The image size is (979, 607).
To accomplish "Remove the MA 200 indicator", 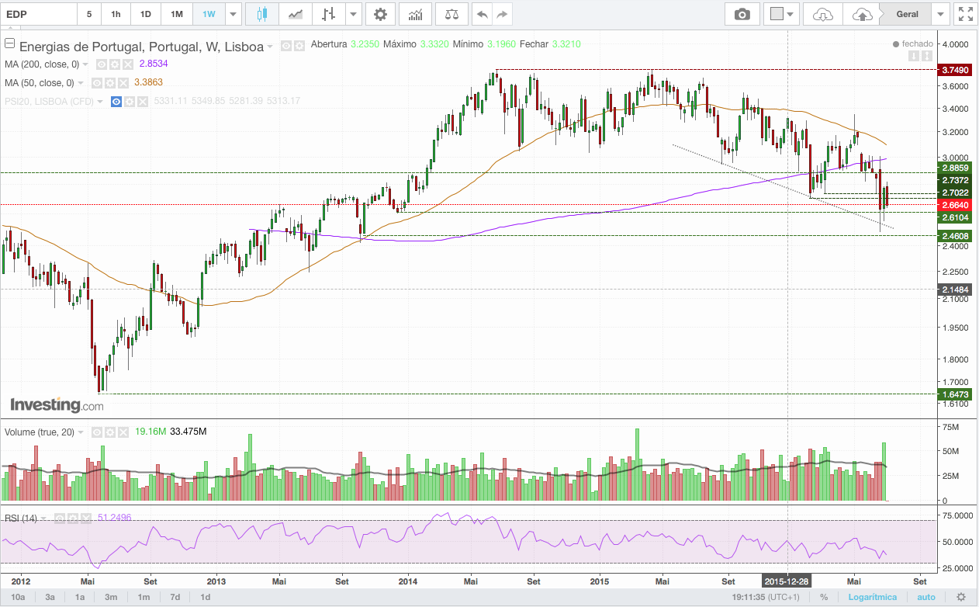I will point(127,64).
